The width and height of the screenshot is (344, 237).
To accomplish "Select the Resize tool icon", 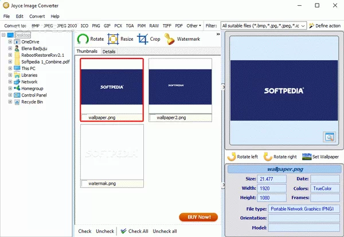I will pyautogui.click(x=113, y=39).
